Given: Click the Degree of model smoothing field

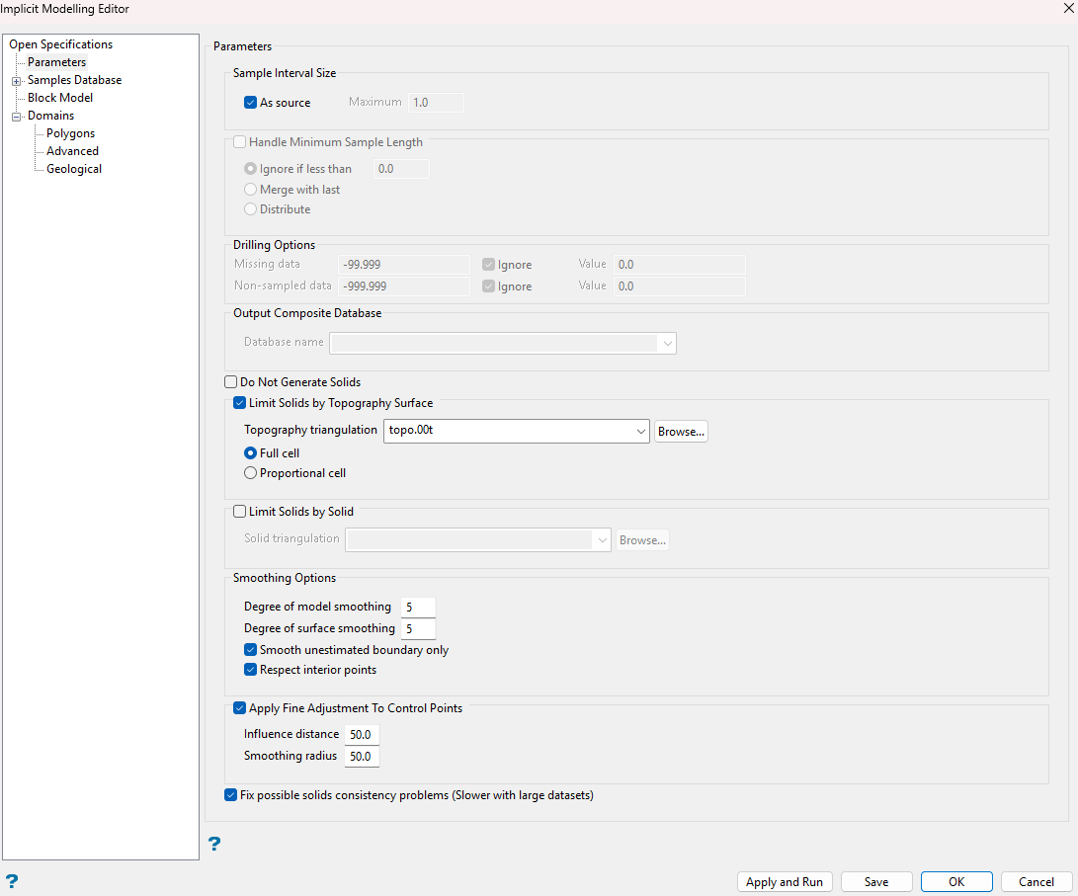Looking at the screenshot, I should click(418, 608).
